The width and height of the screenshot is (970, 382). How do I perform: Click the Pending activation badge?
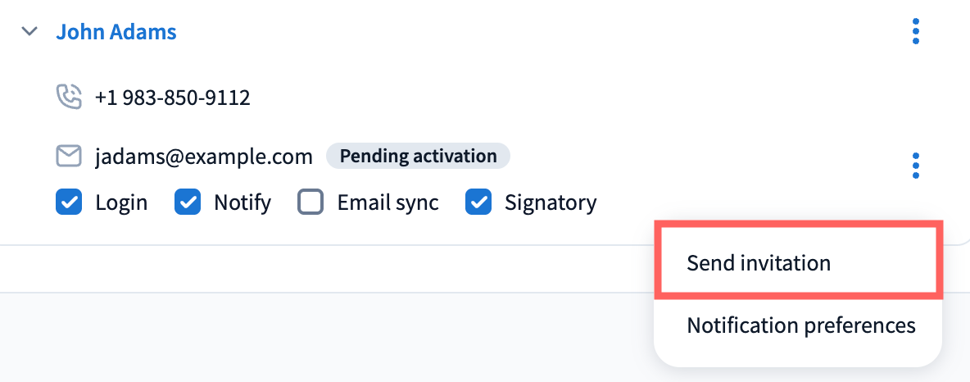click(x=418, y=156)
